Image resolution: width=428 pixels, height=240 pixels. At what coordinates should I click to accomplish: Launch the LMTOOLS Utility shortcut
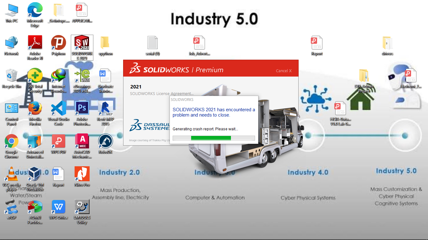pyautogui.click(x=82, y=212)
